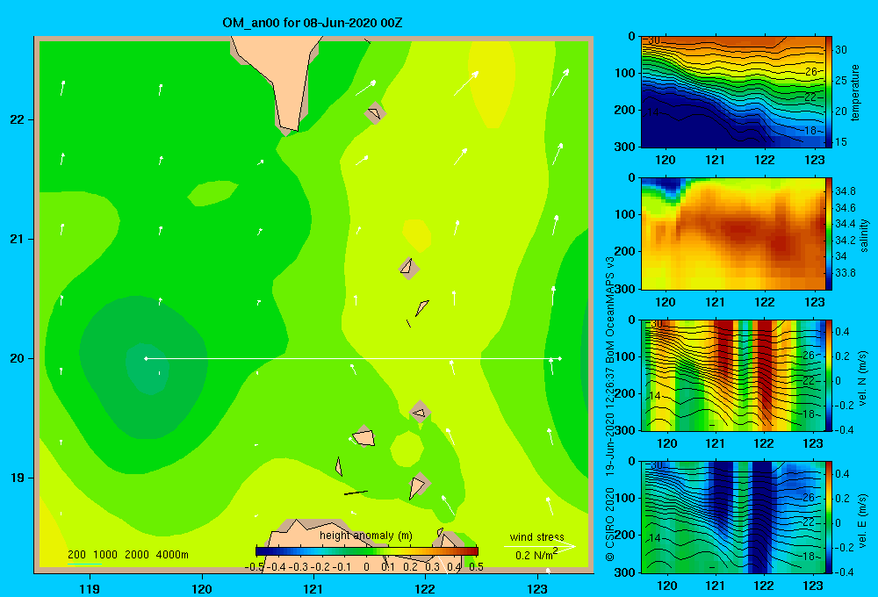The height and width of the screenshot is (597, 878).
Task: Click latitude label 20 on main map
Action: (x=17, y=358)
